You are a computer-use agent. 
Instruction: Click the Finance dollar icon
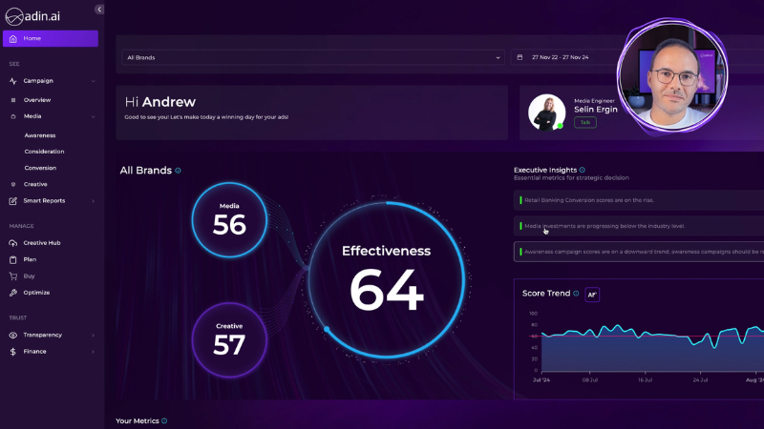pos(12,352)
